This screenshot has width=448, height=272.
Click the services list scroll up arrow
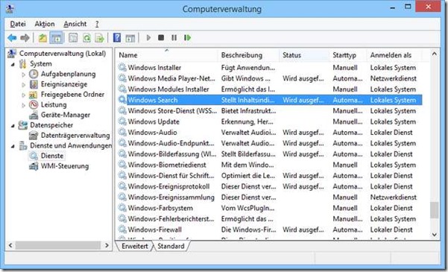pyautogui.click(x=435, y=54)
